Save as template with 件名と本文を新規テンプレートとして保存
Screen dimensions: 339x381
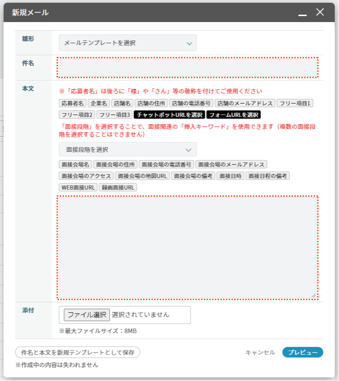pos(77,352)
